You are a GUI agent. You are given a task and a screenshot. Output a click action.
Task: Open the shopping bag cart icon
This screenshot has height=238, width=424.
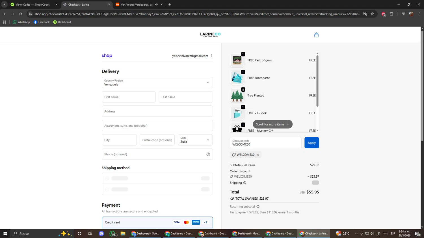coord(316,35)
